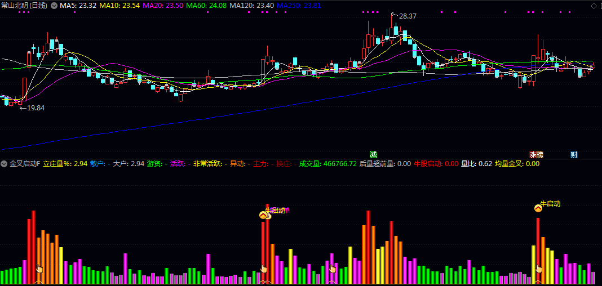Click the 涨榜 event marker
The image size is (602, 286).
pos(537,154)
